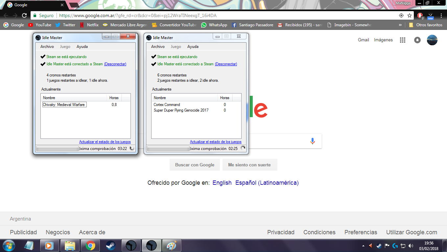This screenshot has height=252, width=447.
Task: Click the Buscar con Google button
Action: 195,165
